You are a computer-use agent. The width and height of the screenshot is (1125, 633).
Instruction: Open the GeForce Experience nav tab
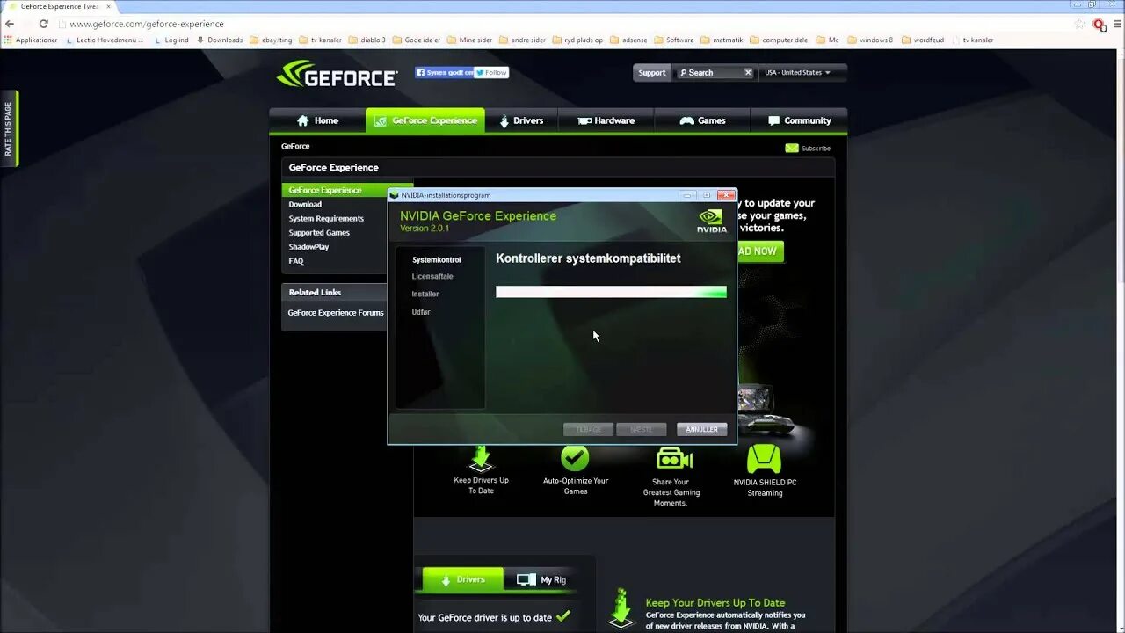(425, 120)
